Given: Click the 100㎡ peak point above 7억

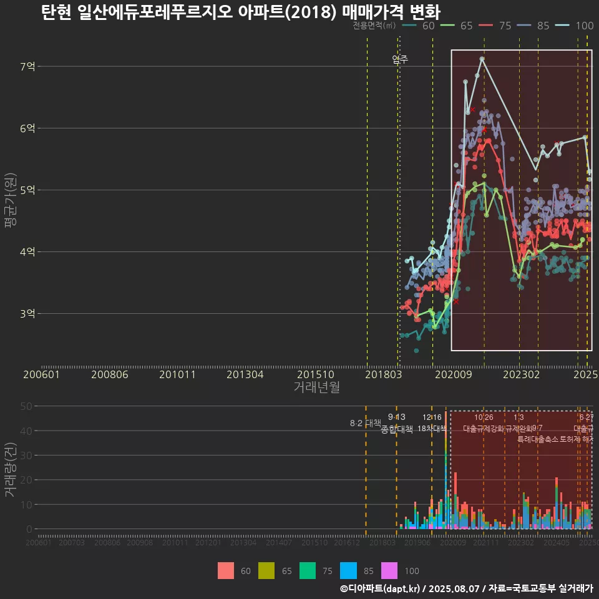Looking at the screenshot, I should 482,59.
